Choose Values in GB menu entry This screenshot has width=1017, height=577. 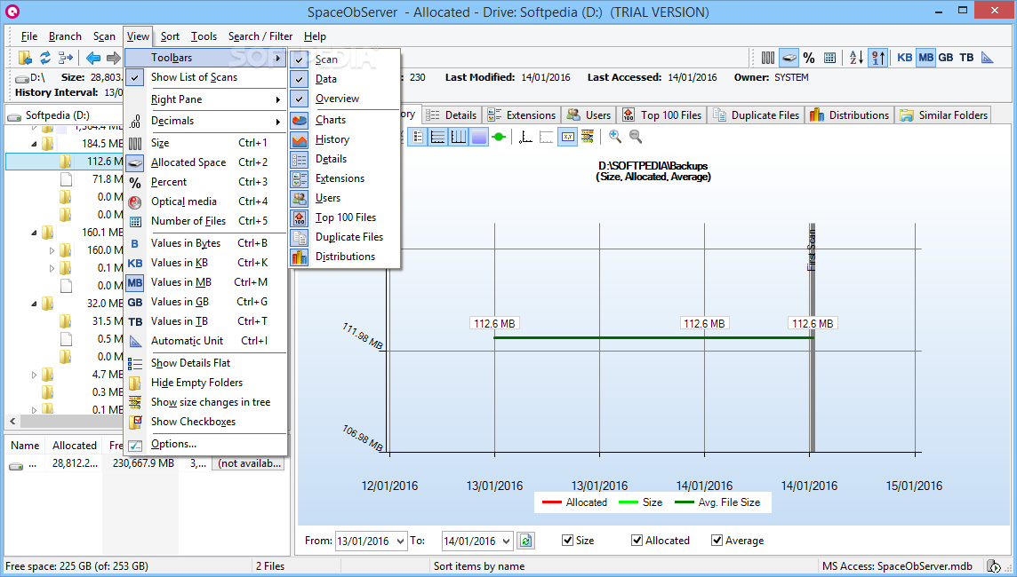click(x=206, y=302)
